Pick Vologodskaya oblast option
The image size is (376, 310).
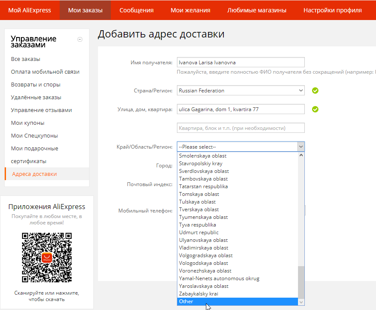pos(237,263)
